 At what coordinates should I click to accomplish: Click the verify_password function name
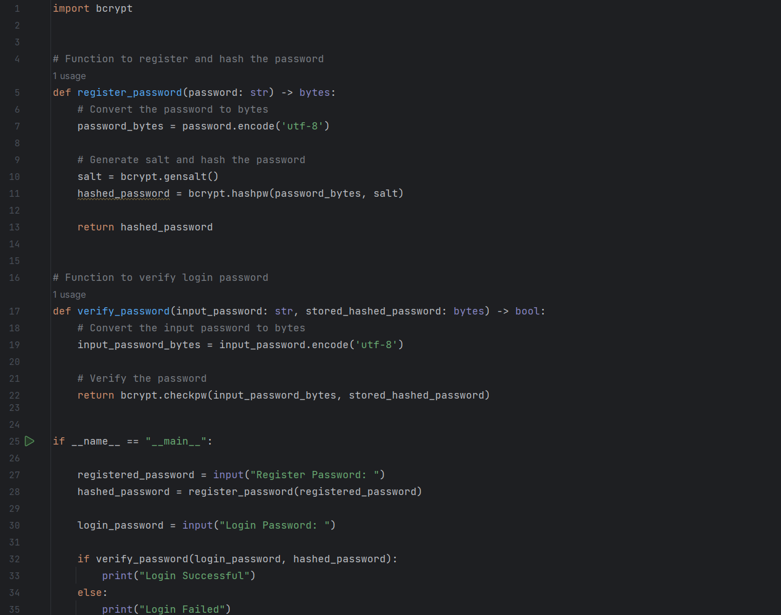(123, 311)
